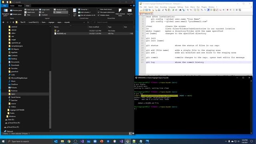The height and width of the screenshot is (144, 256).
Task: Toggle the Preview pane in Explorer
Action: pyautogui.click(x=16, y=10)
